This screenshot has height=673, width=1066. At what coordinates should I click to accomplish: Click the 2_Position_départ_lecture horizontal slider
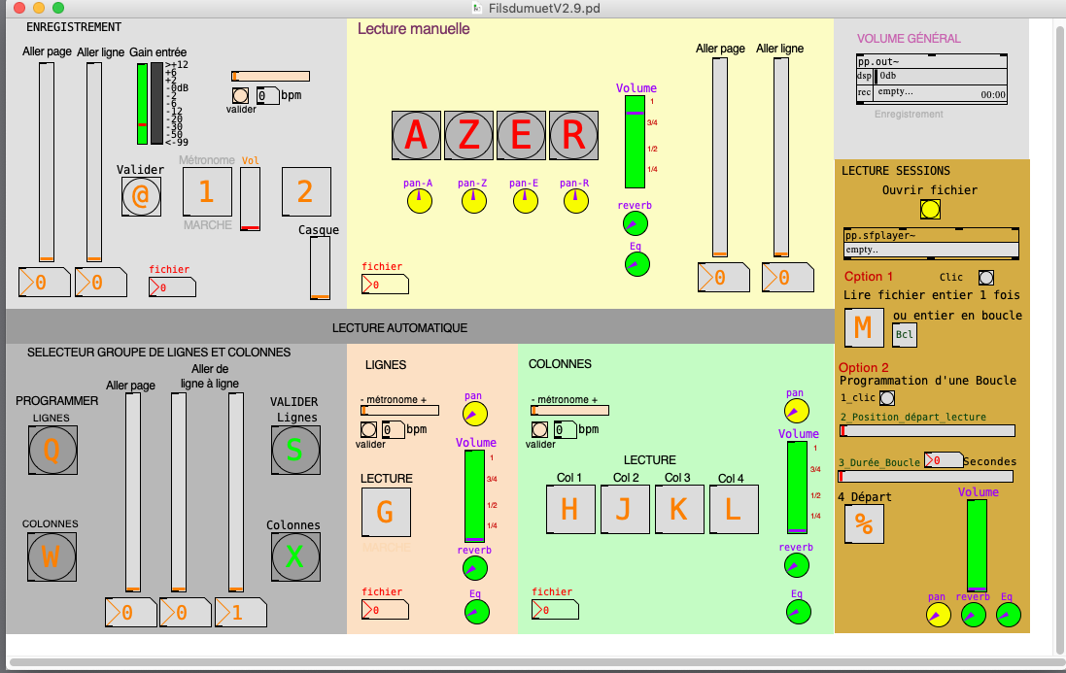927,430
